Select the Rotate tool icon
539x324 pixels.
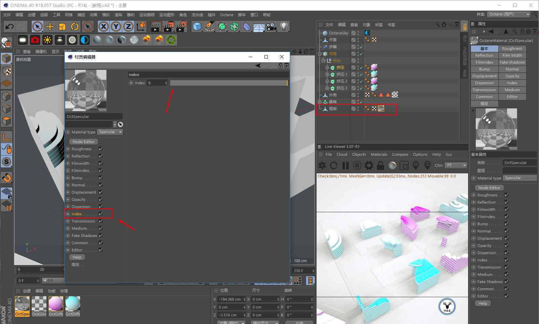pos(75,26)
